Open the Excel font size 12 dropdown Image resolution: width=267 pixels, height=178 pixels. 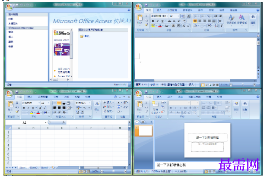48,103
